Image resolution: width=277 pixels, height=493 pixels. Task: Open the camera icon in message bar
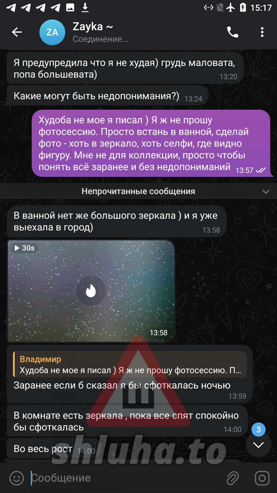point(262,478)
